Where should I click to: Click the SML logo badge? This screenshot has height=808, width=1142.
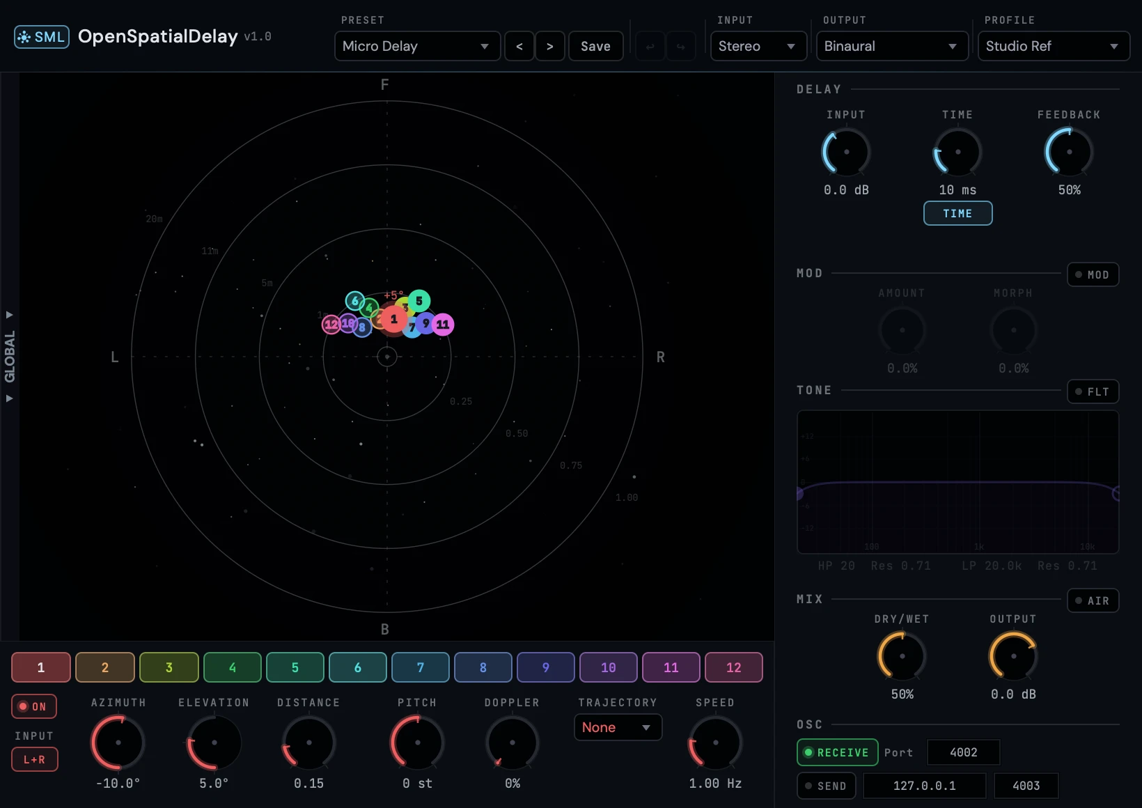click(42, 37)
